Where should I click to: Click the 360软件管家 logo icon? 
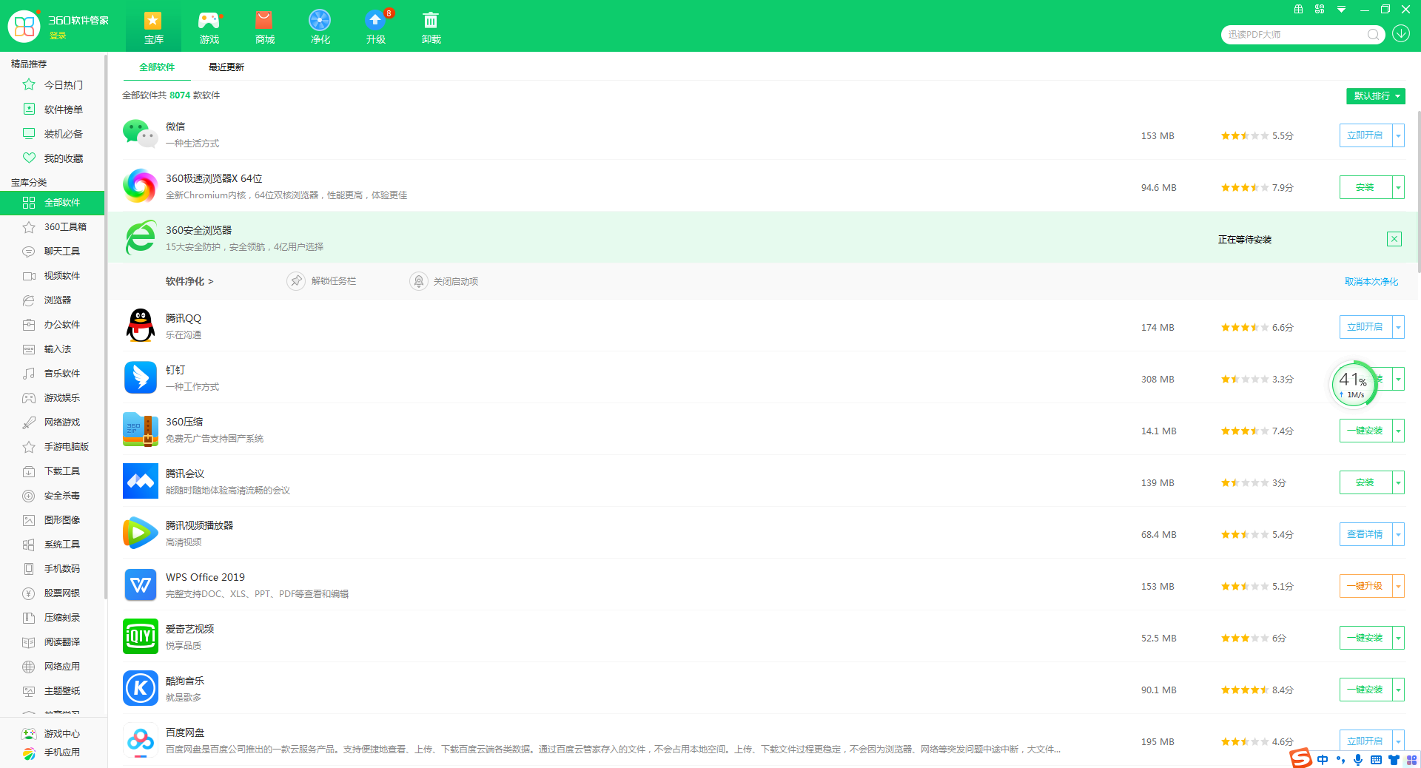[x=24, y=26]
